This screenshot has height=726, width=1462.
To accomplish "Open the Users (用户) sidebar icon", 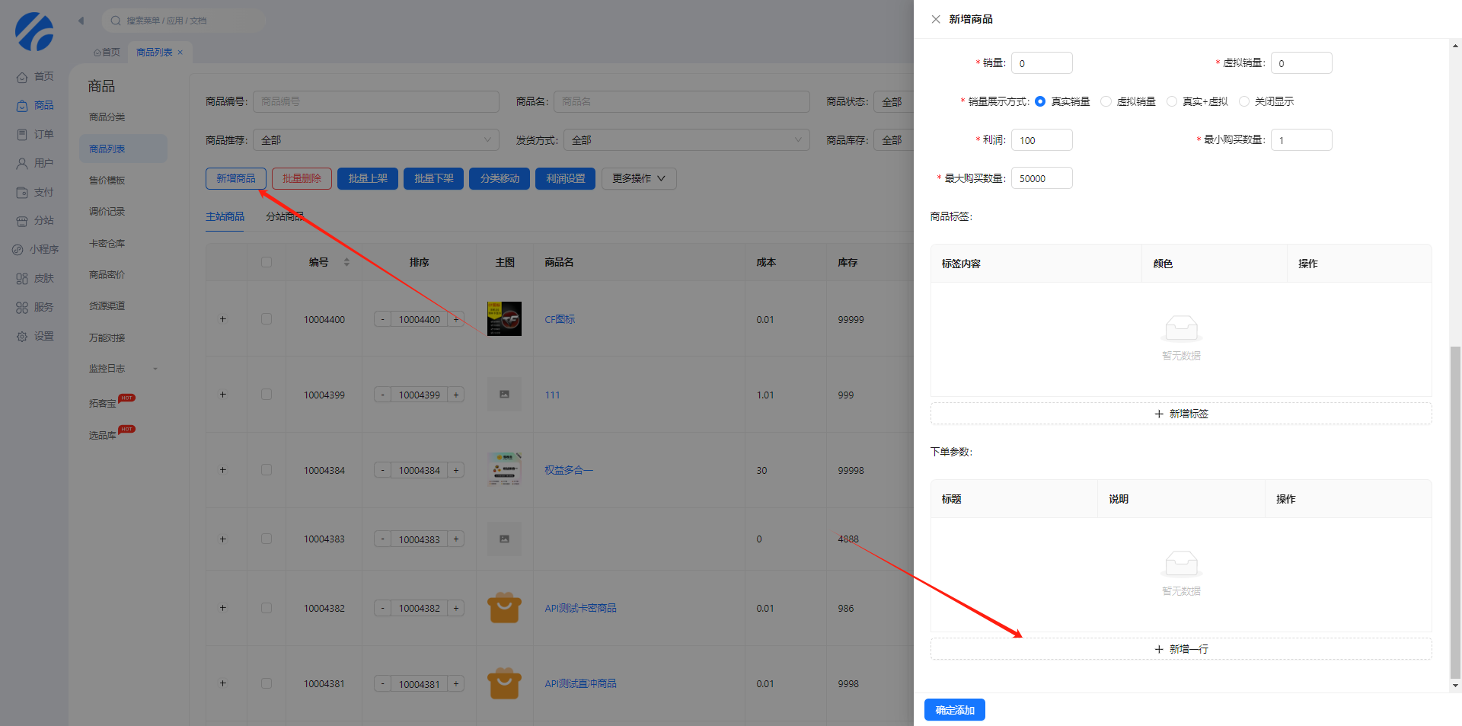I will point(22,164).
